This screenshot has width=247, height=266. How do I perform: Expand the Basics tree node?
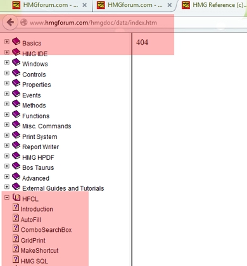click(7, 42)
